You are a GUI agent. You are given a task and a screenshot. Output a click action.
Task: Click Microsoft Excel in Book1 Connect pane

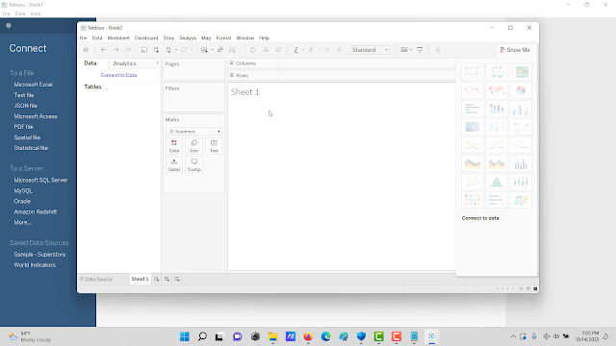coord(34,85)
